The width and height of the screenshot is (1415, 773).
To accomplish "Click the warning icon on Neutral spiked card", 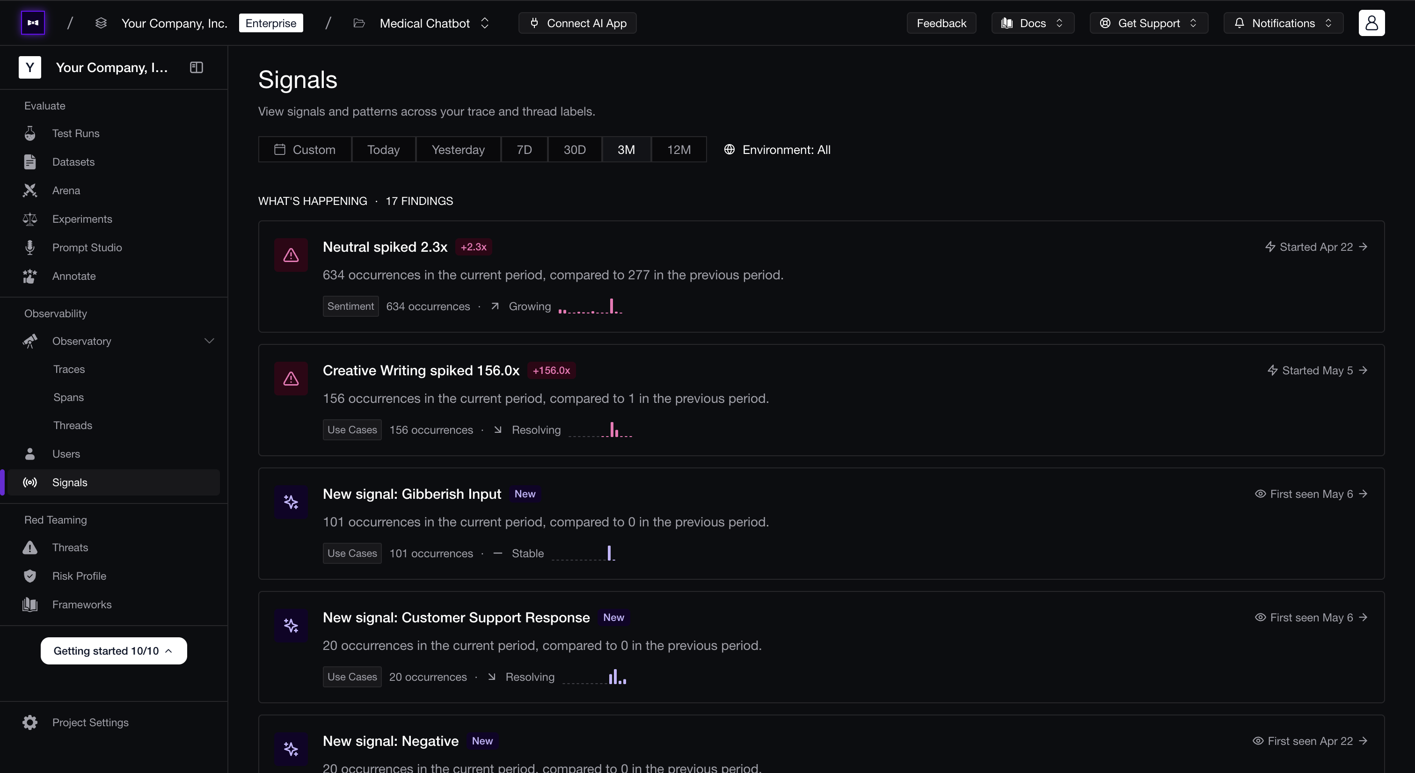I will coord(291,255).
